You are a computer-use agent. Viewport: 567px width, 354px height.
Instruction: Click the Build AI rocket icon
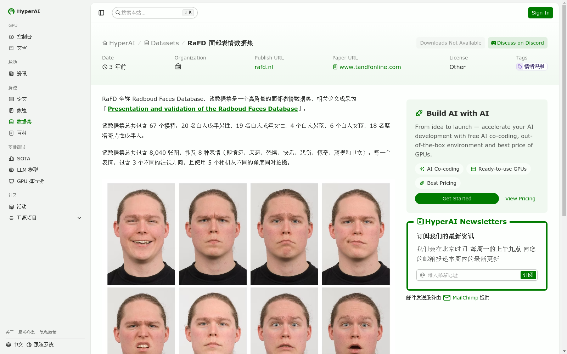point(419,113)
